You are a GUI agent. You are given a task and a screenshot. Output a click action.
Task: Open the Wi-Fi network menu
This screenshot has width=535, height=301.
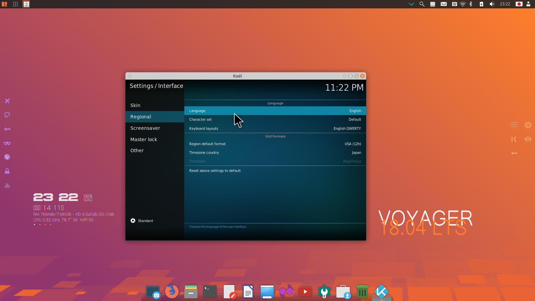(x=463, y=4)
